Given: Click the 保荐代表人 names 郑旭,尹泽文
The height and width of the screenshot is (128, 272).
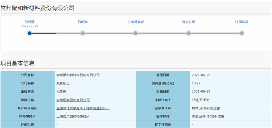Looking at the screenshot, I should coord(201,100).
